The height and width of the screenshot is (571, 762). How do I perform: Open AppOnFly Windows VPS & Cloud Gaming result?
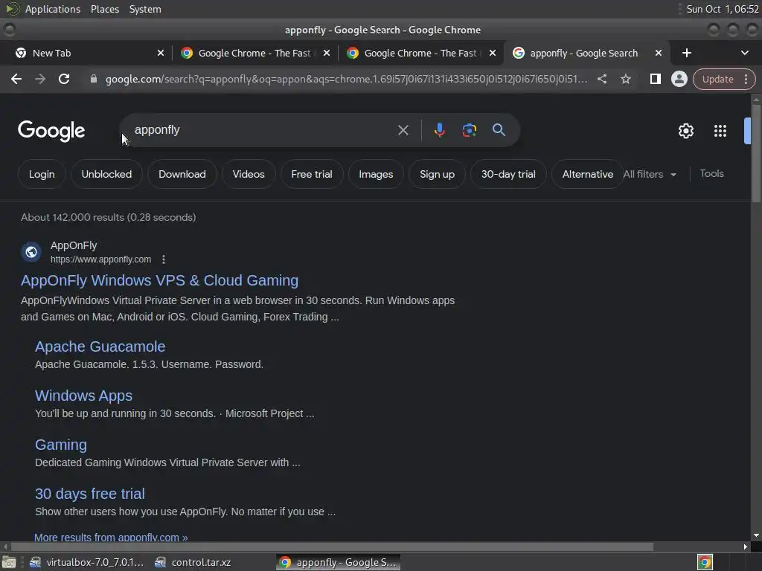coord(159,280)
